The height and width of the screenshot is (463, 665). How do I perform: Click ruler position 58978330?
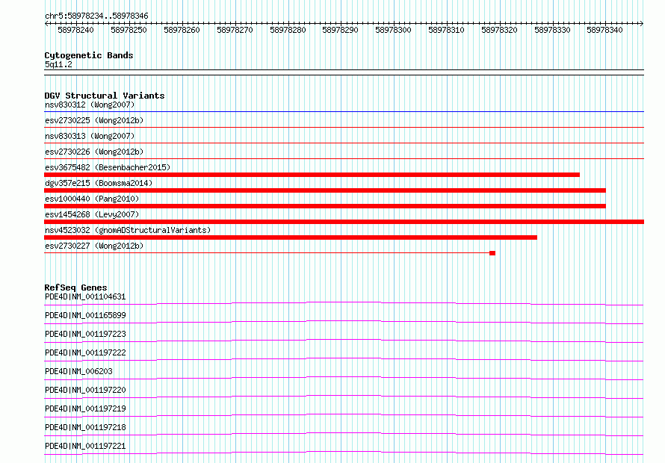[x=552, y=30]
